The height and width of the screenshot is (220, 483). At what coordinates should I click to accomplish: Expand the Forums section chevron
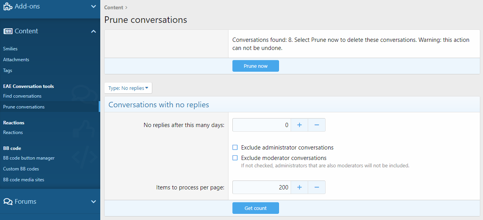click(93, 202)
